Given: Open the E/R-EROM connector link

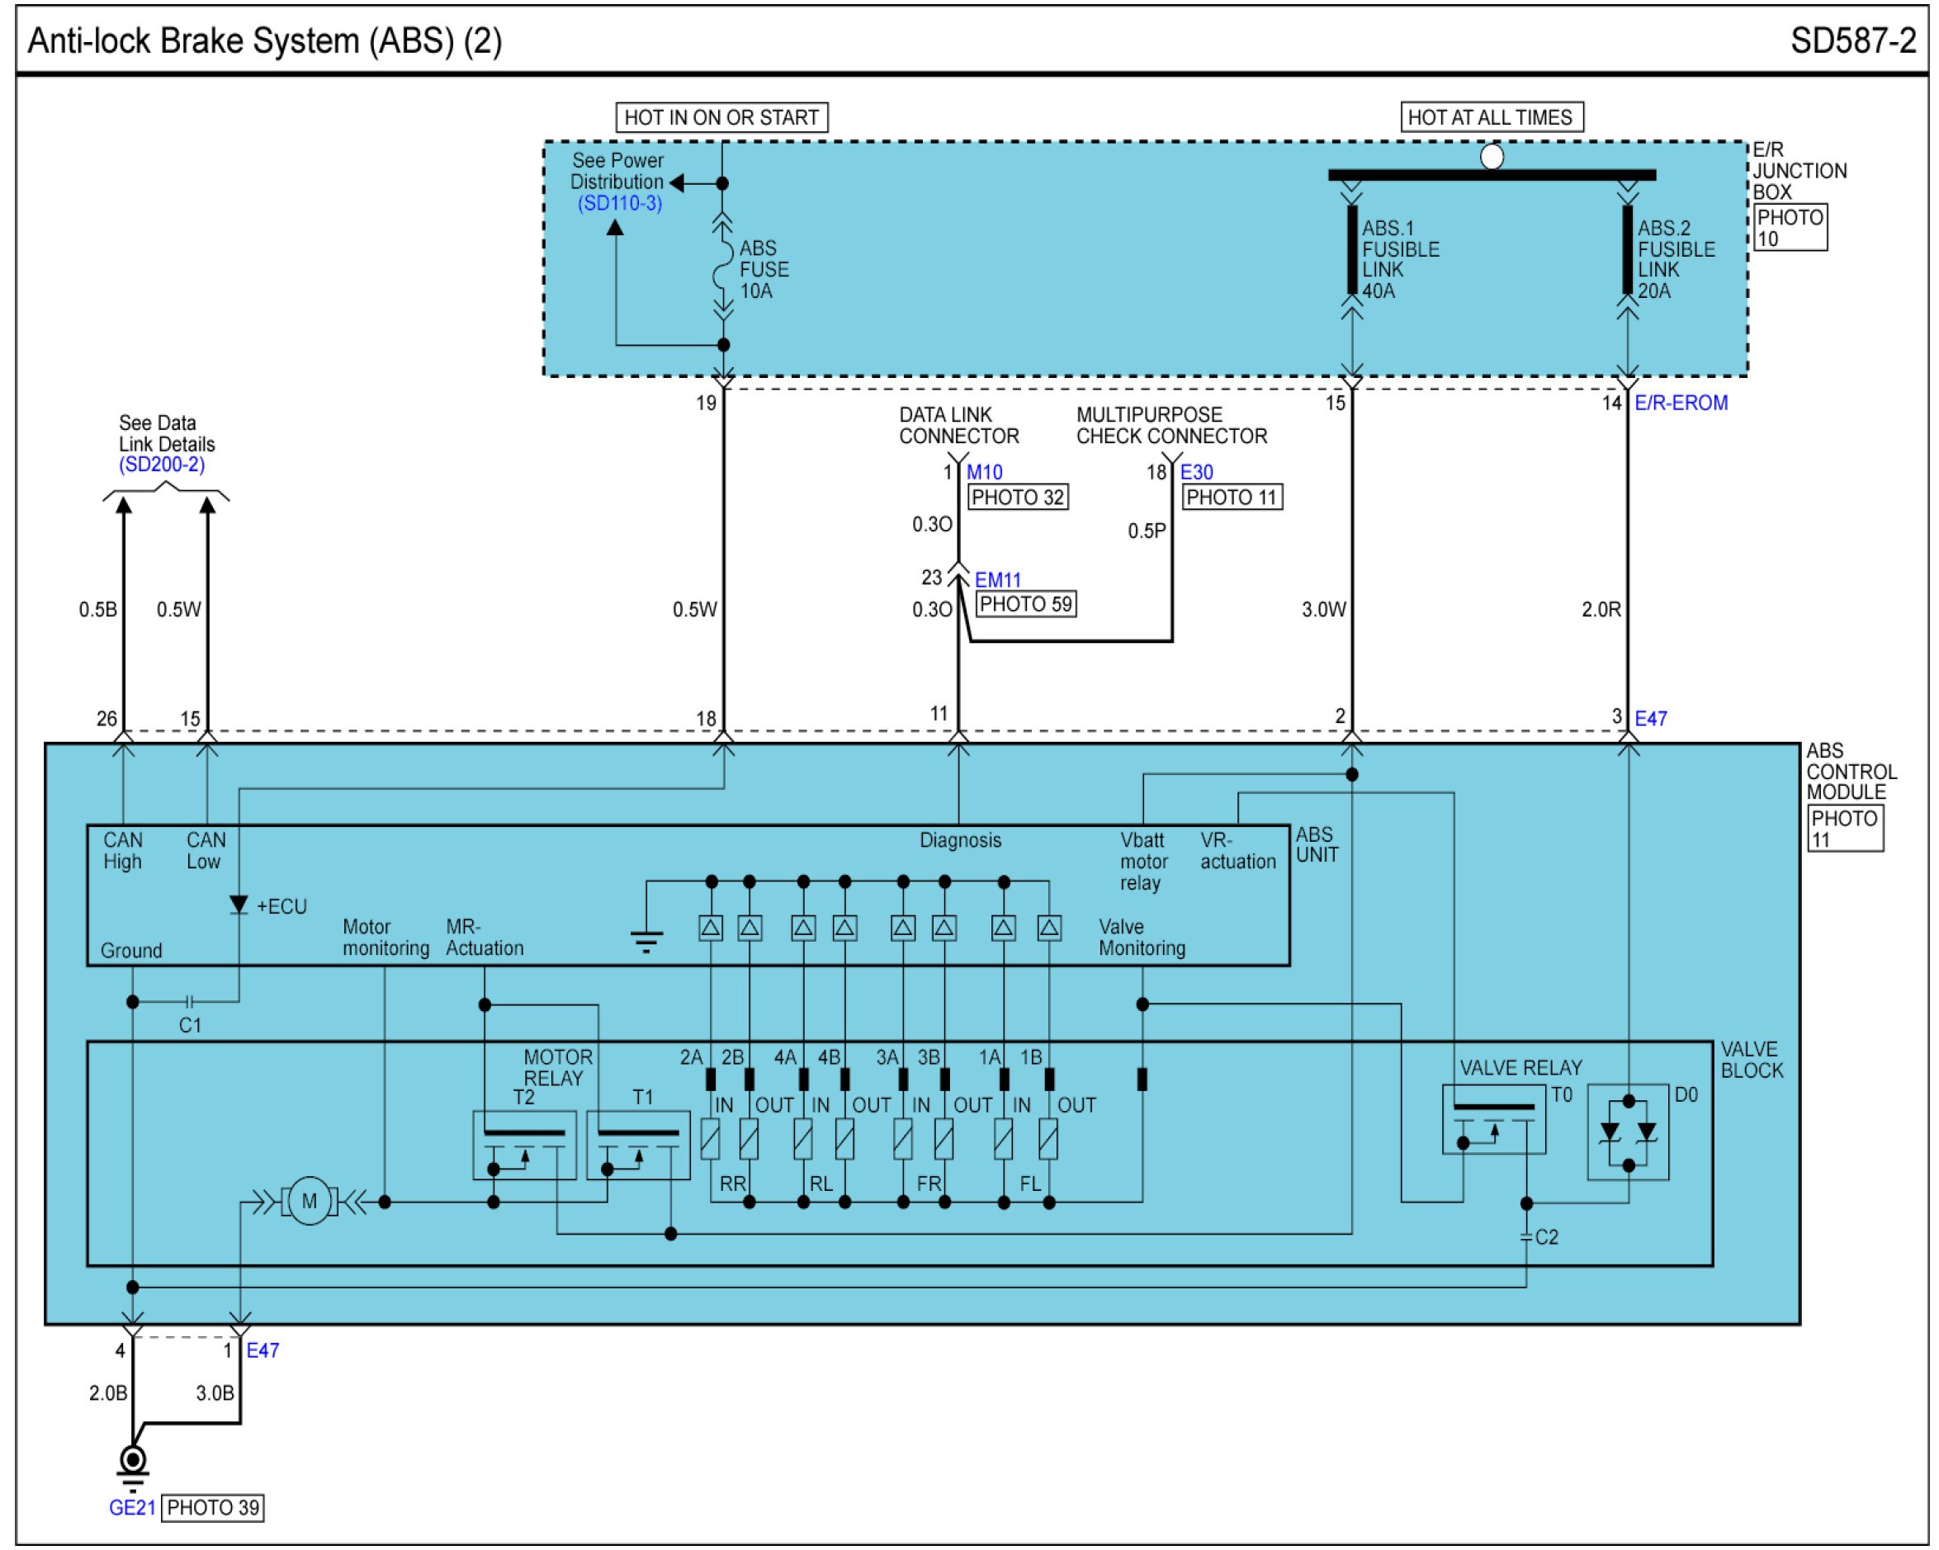Looking at the screenshot, I should click(1680, 403).
